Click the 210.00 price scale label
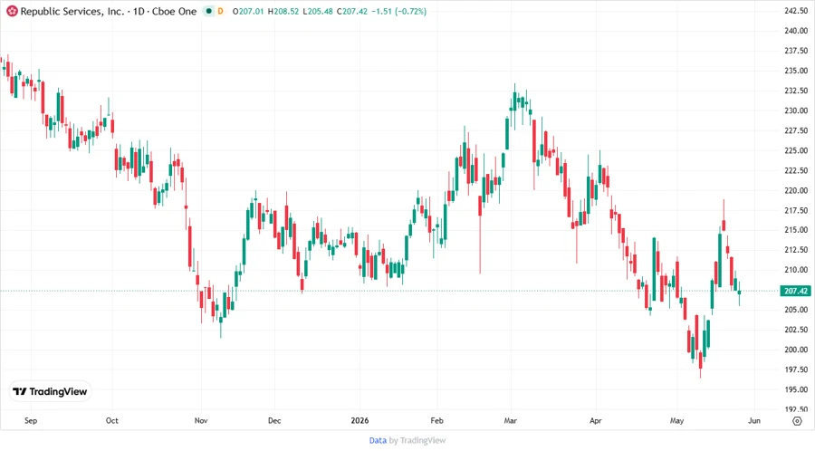This screenshot has height=451, width=815. coord(796,270)
